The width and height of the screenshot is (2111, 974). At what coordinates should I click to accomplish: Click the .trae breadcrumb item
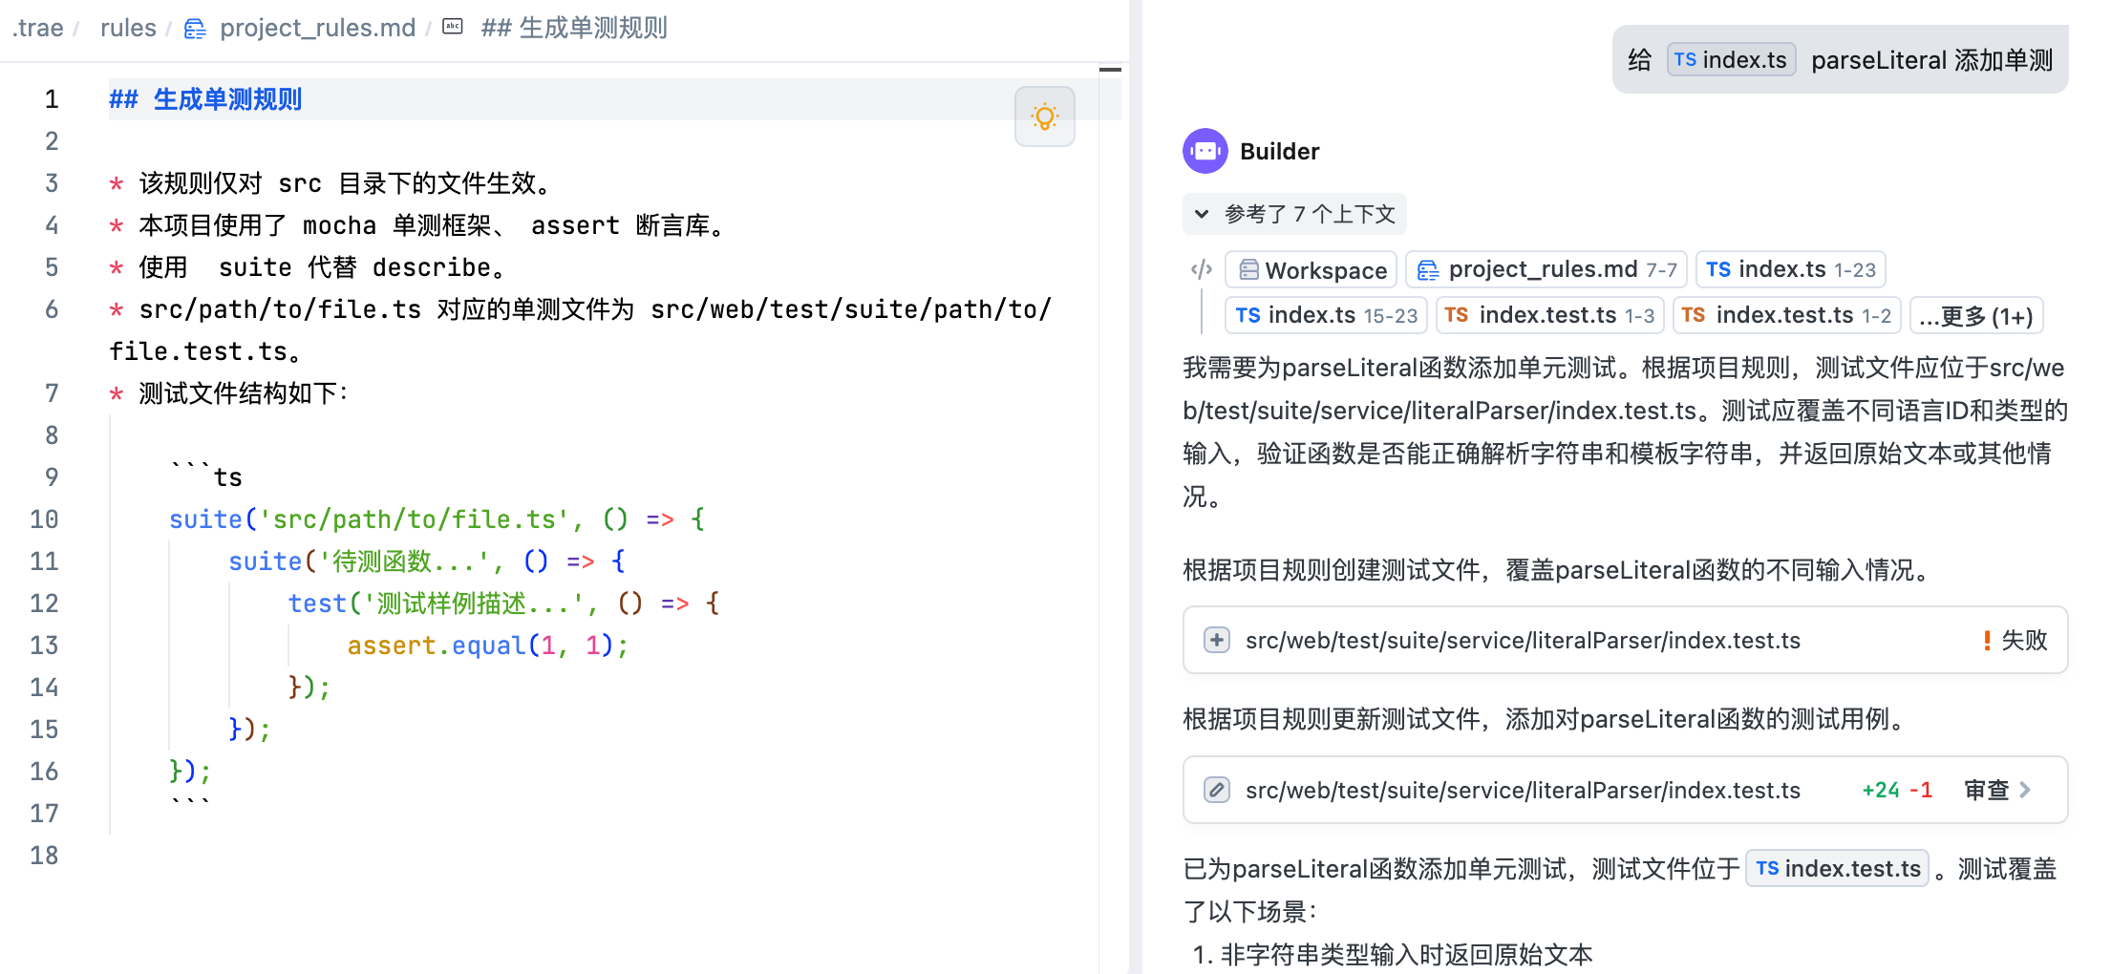37,28
